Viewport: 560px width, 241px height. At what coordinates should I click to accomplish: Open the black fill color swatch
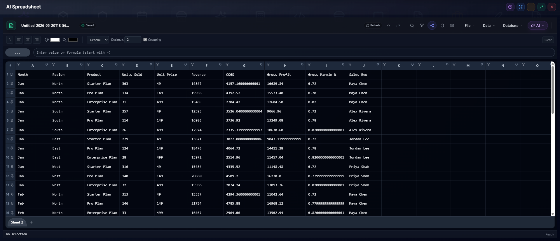pyautogui.click(x=73, y=40)
